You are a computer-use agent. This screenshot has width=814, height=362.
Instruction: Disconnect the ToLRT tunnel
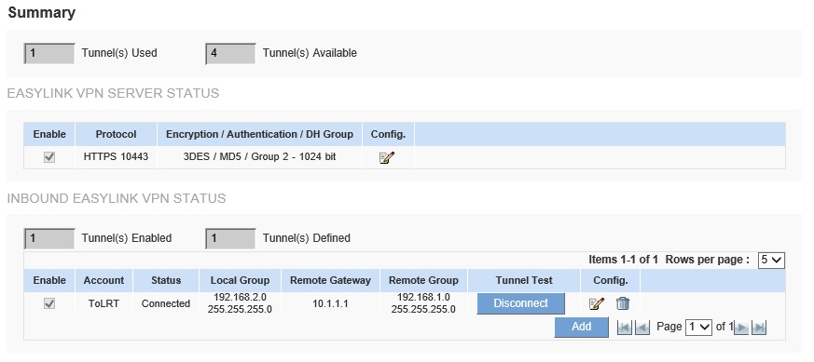point(520,303)
